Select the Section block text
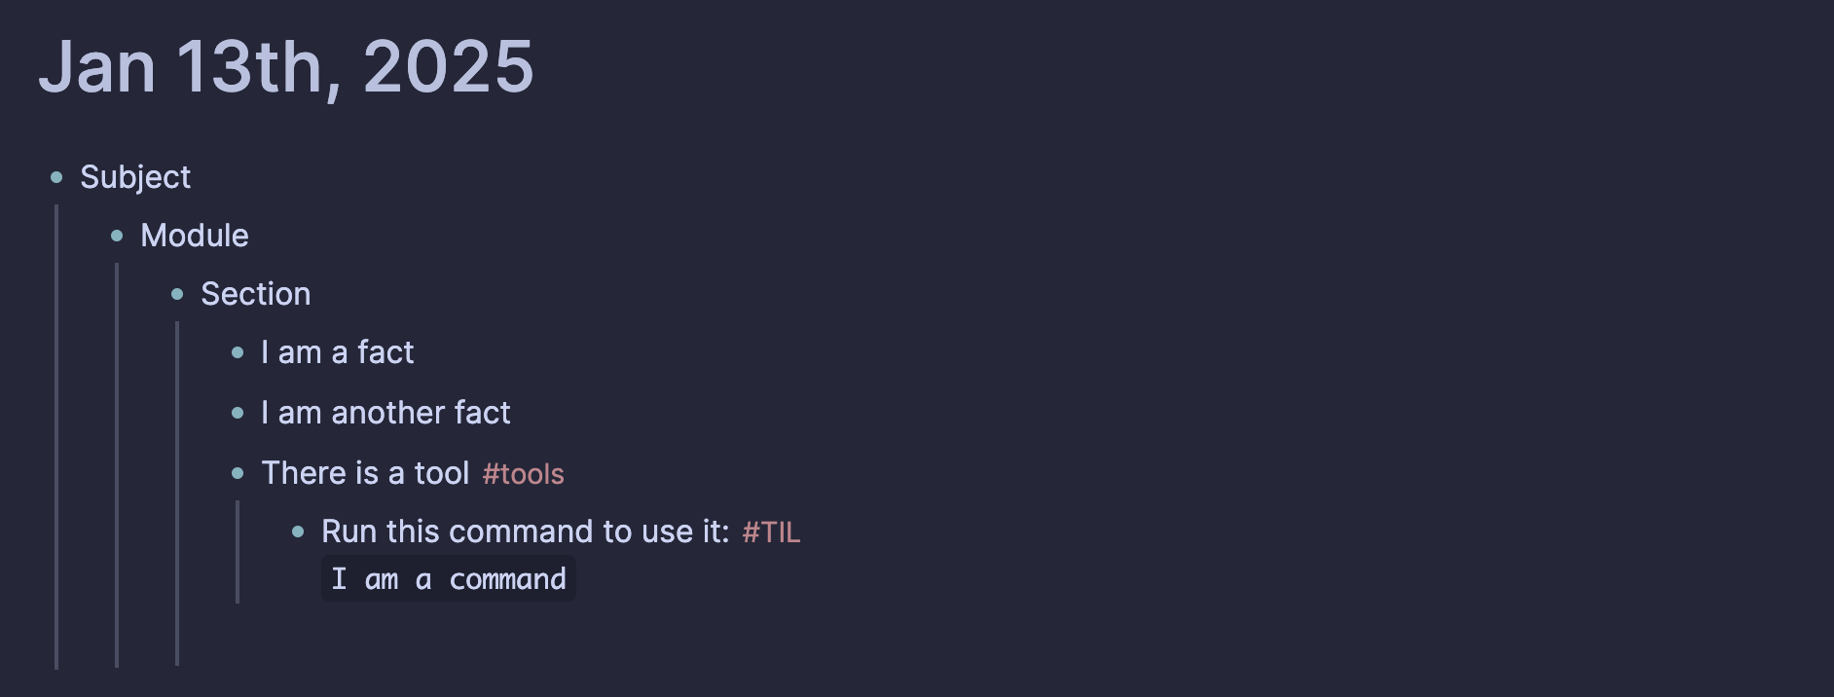This screenshot has width=1834, height=697. (256, 294)
